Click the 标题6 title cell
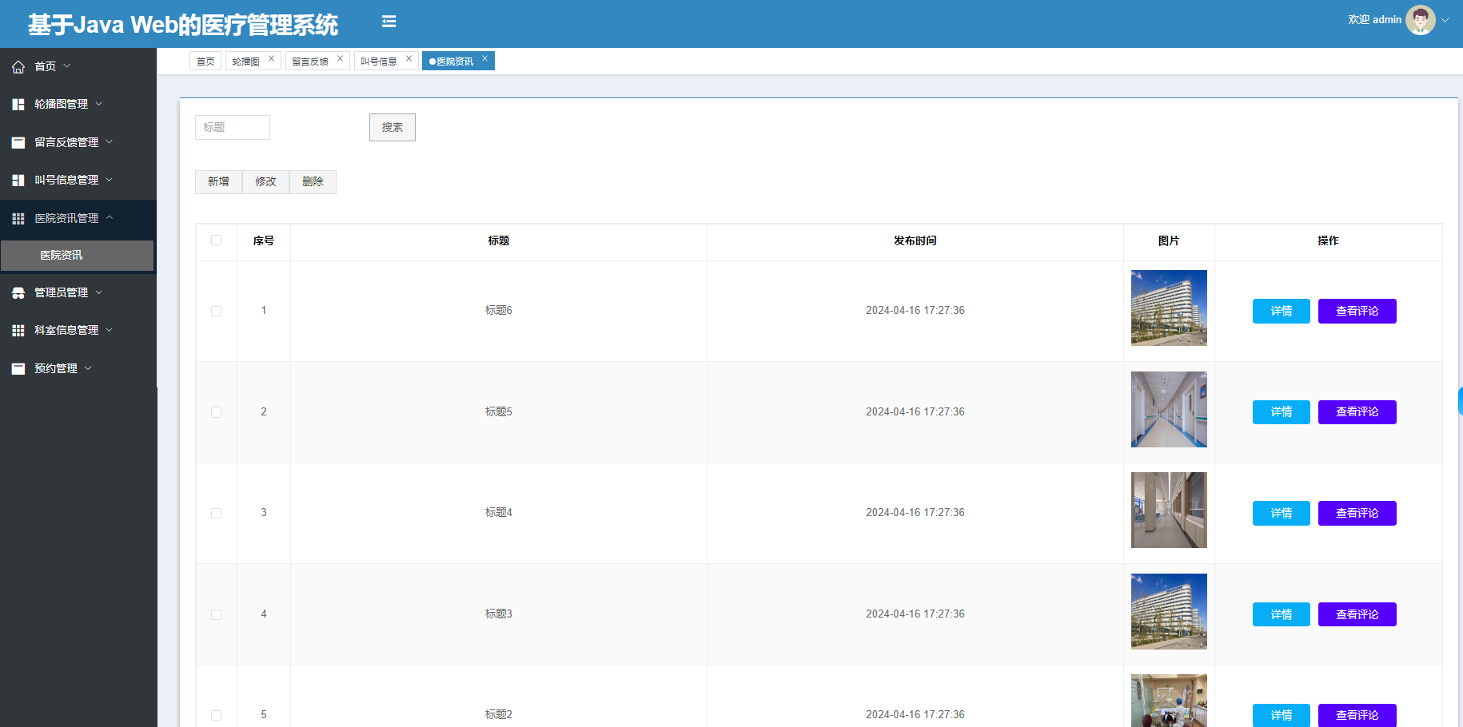The image size is (1463, 727). click(499, 311)
